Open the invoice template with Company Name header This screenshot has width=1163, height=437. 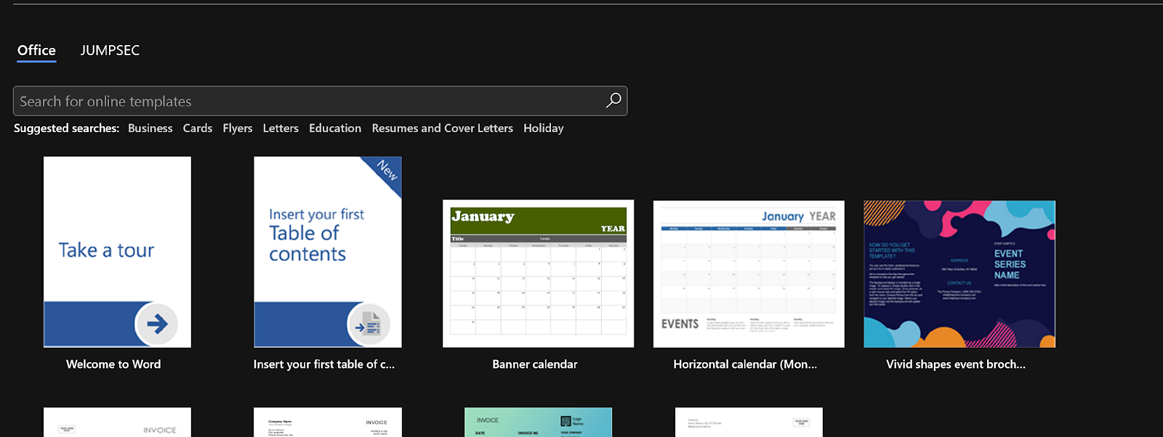pos(328,422)
